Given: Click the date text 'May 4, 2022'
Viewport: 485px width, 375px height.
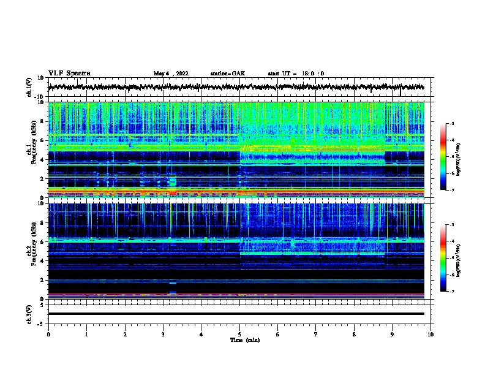Looking at the screenshot, I should pyautogui.click(x=171, y=74).
